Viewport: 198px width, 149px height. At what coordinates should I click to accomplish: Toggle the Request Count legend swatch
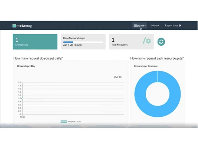coord(64,122)
